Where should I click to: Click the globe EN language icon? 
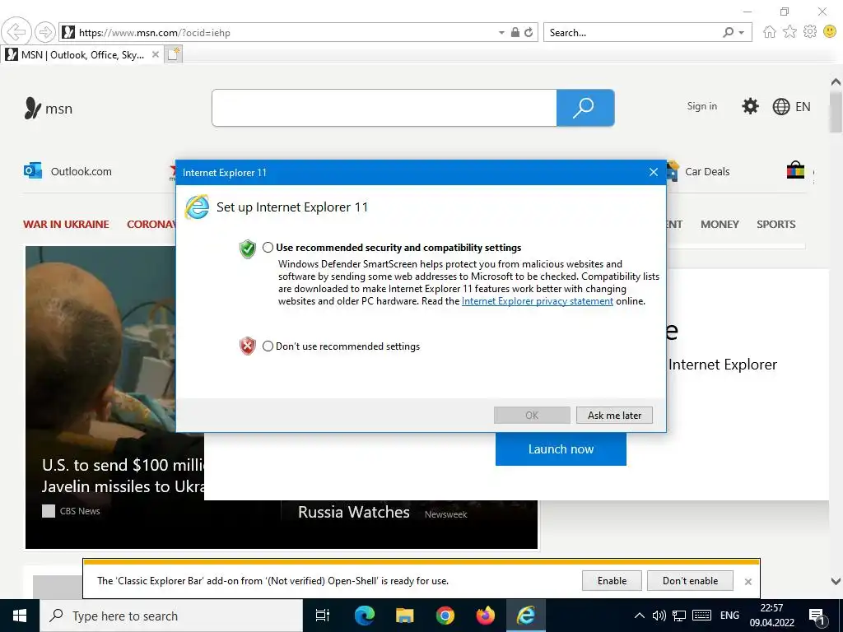(791, 106)
